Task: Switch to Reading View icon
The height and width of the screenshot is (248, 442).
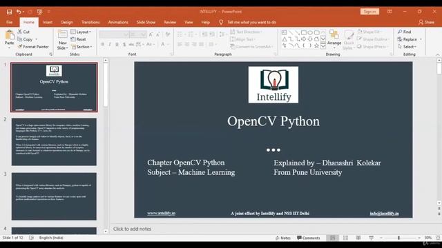Action: (358, 238)
